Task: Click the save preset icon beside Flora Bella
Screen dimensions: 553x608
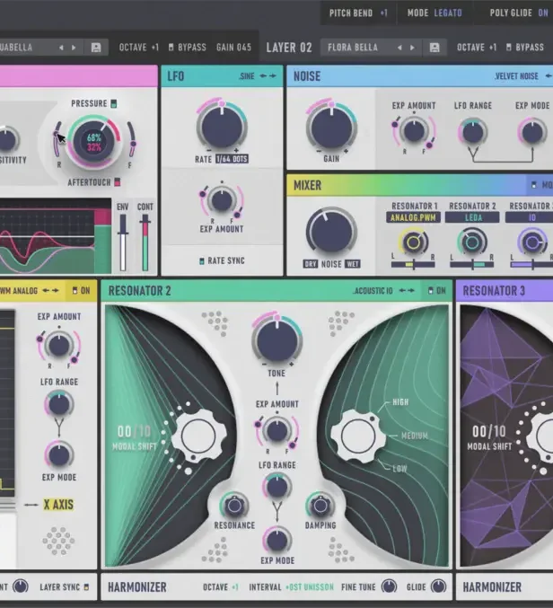Action: [434, 48]
